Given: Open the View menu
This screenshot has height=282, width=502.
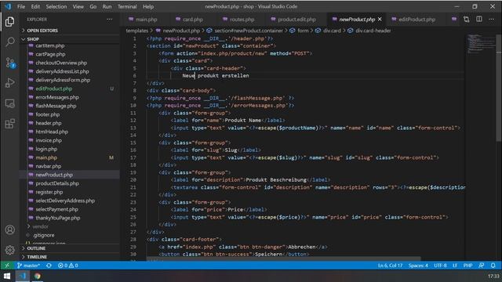Looking at the screenshot, I should click(78, 6).
